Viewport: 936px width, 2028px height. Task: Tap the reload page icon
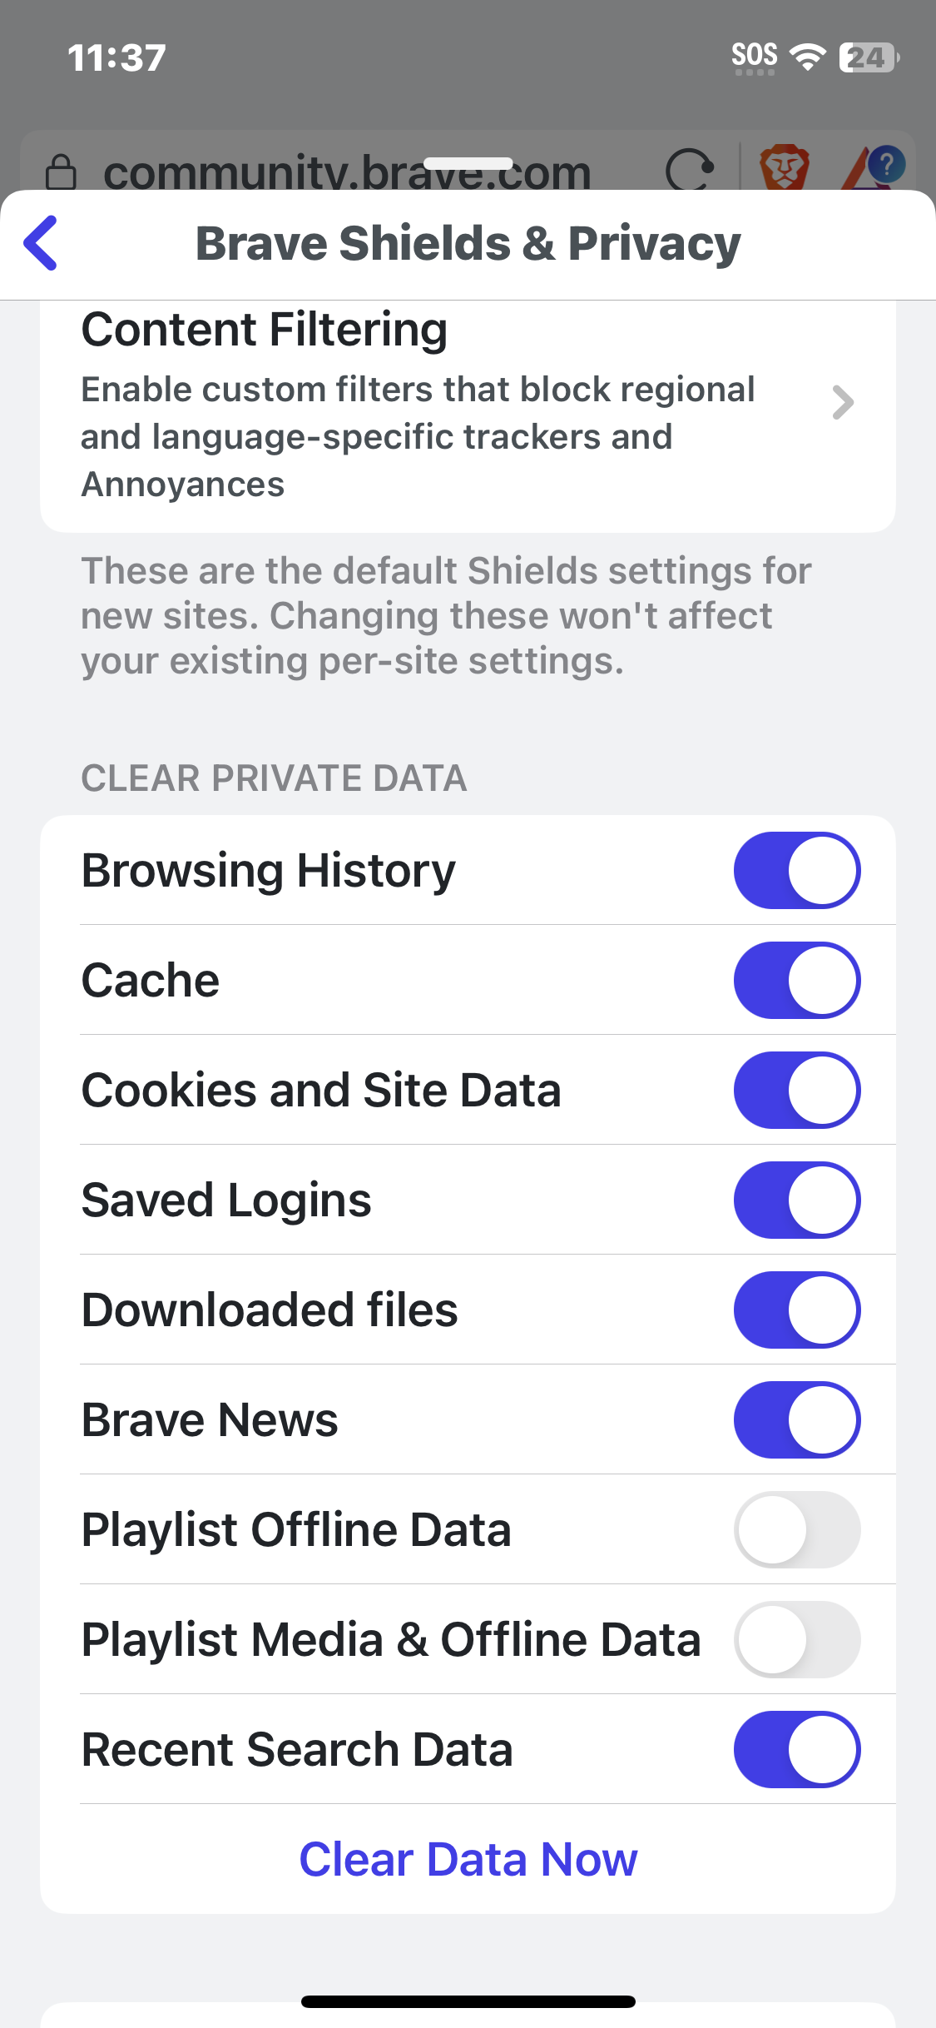point(690,169)
